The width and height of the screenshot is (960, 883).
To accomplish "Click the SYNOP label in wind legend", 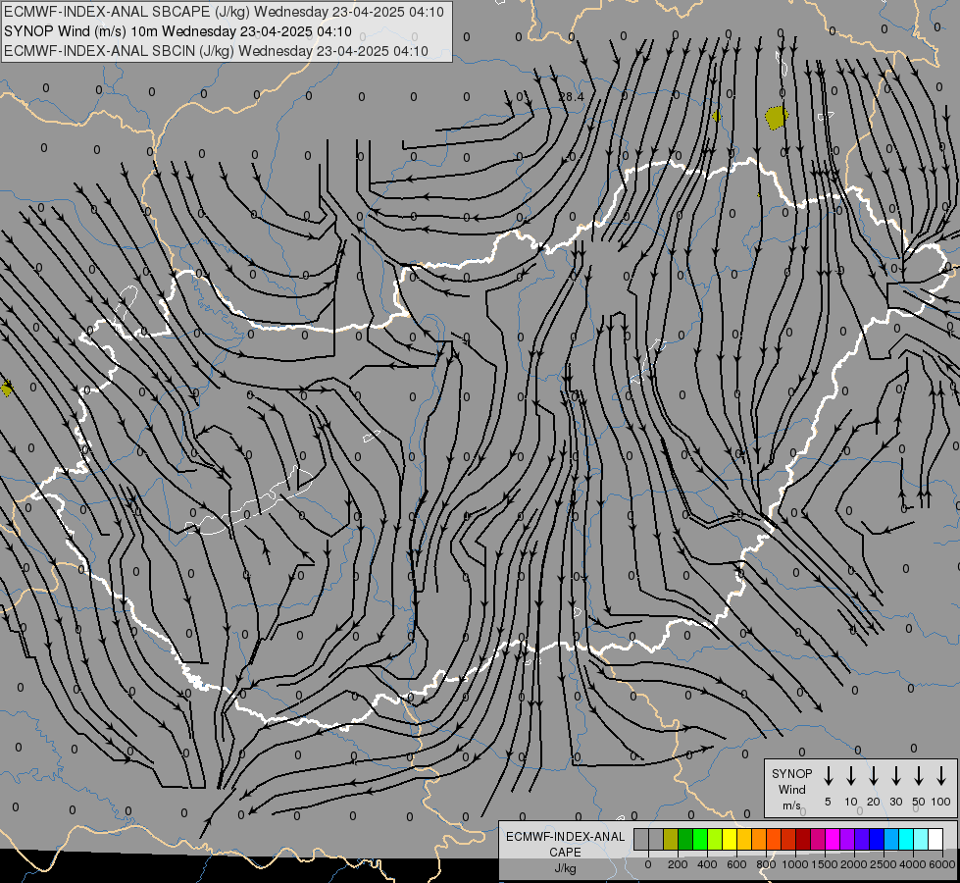I will coord(791,773).
